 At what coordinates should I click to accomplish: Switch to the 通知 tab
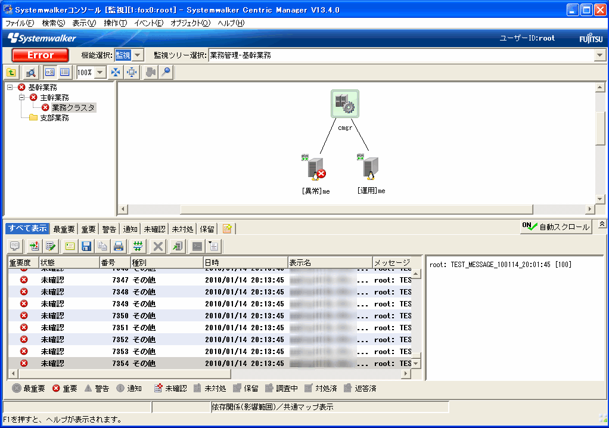(x=130, y=229)
